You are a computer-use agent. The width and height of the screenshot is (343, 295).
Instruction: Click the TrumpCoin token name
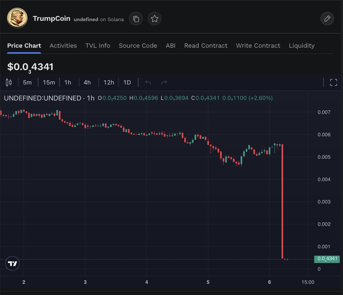pyautogui.click(x=52, y=19)
